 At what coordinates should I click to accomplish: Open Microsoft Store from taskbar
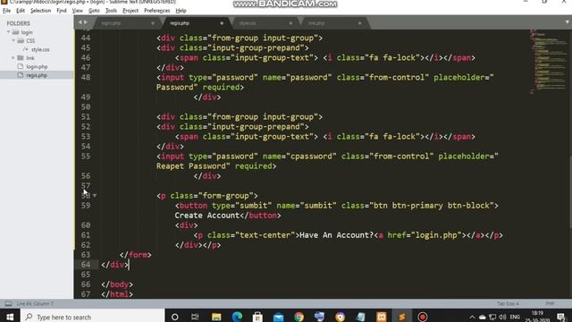click(257, 317)
